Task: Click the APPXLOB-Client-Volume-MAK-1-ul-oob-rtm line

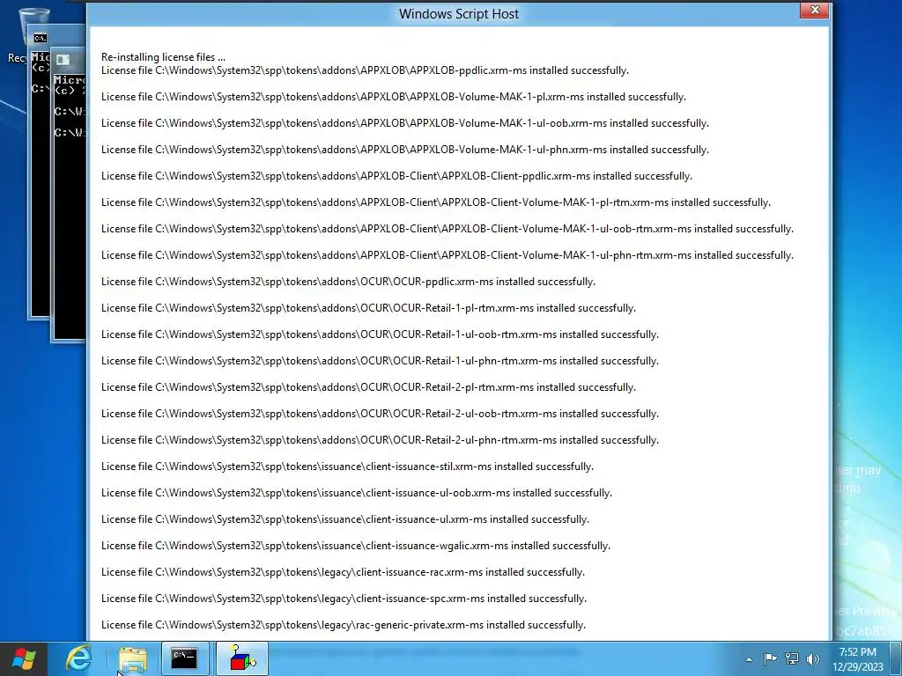Action: pyautogui.click(x=447, y=229)
